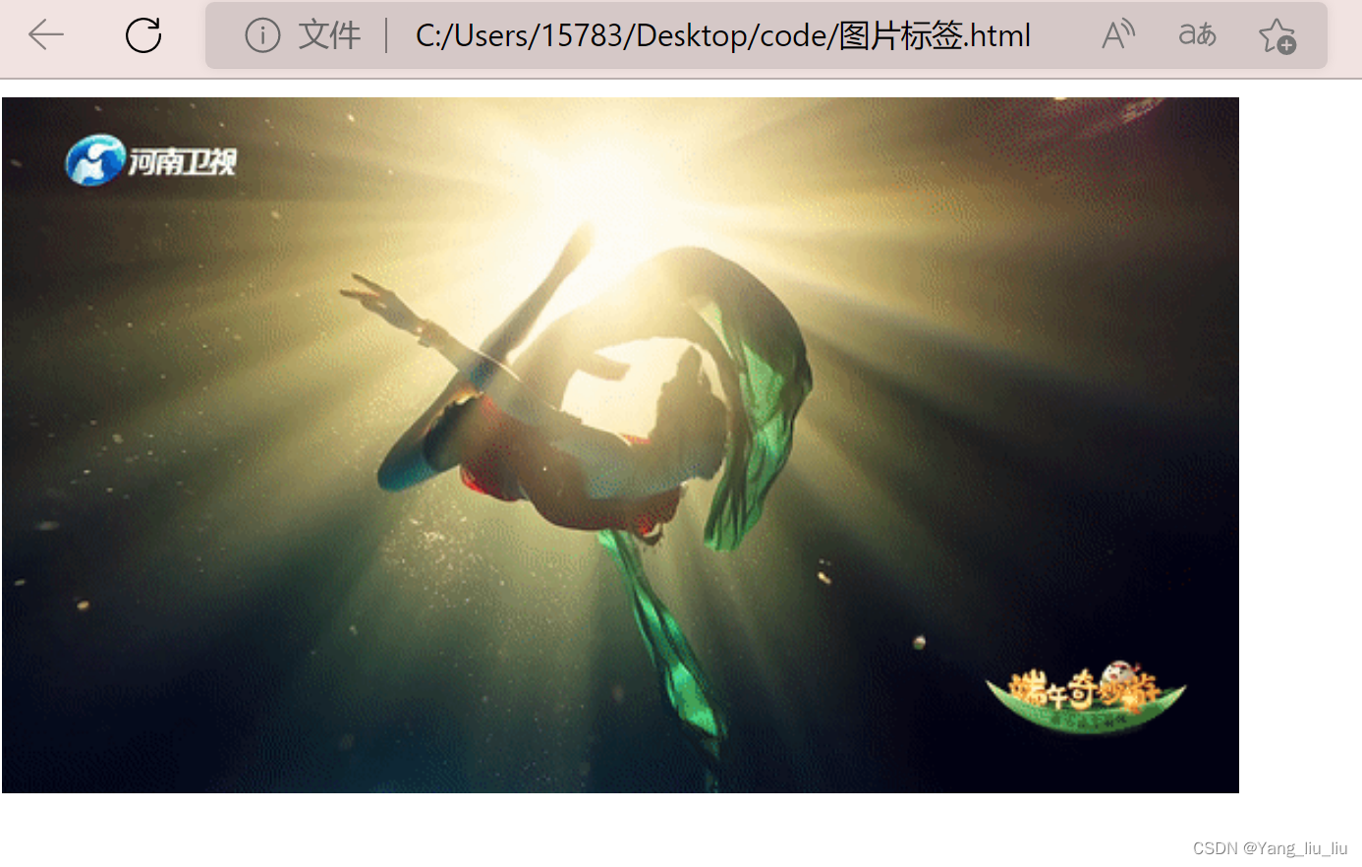Open the translate page icon
Image resolution: width=1362 pixels, height=867 pixels.
point(1197,35)
